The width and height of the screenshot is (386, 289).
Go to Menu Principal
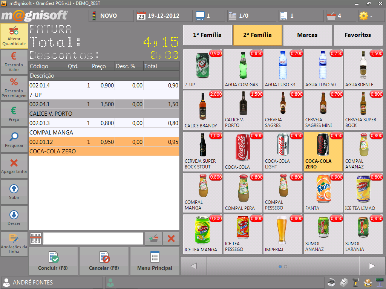(x=155, y=261)
